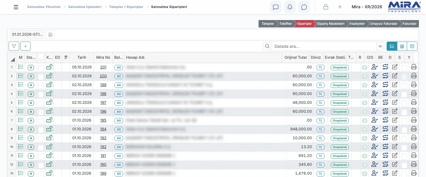
Task: Open row menu icon for order 201
Action: click(x=21, y=67)
